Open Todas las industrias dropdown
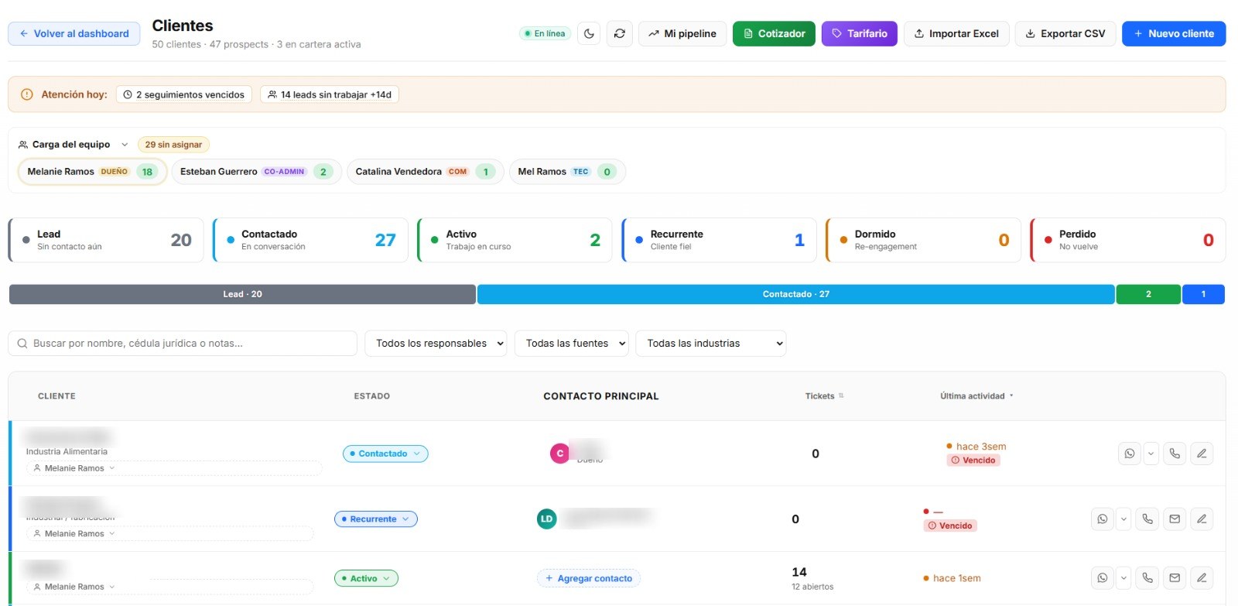This screenshot has width=1238, height=606. [x=710, y=343]
